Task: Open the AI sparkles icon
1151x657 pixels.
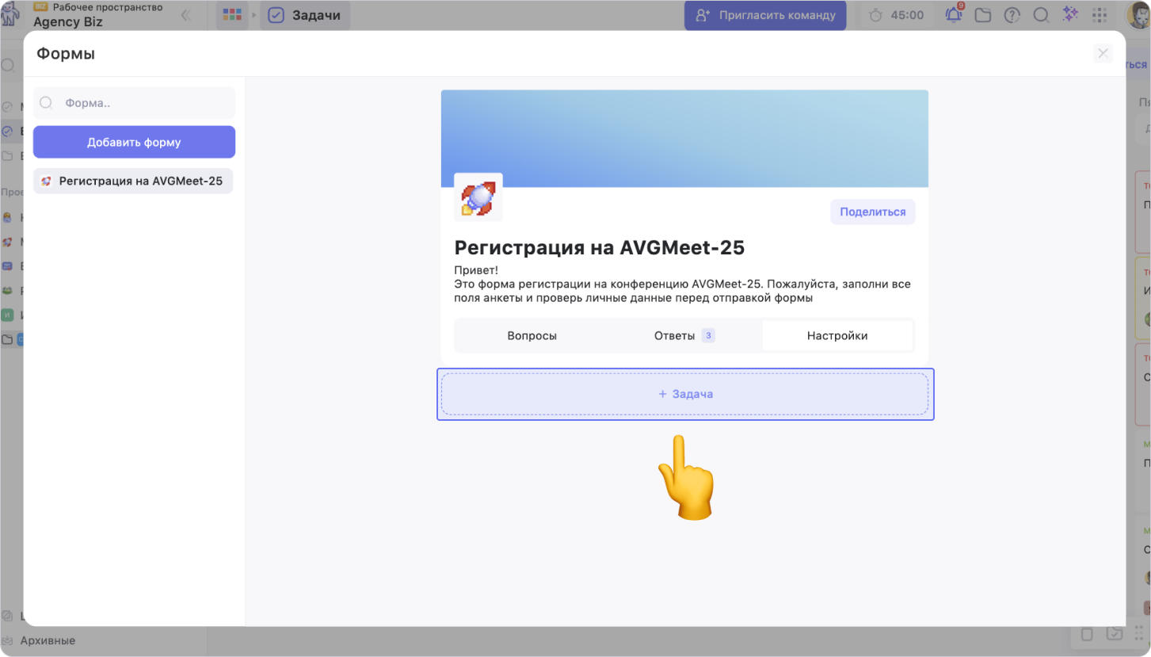Action: 1070,15
